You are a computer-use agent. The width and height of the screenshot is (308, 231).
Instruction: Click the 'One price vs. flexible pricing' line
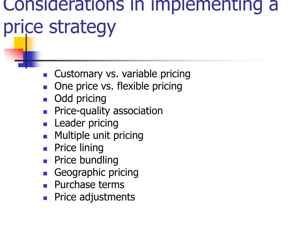(118, 86)
